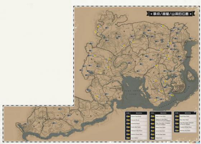Select icon beside Ridge View Cabin legend entry
The width and height of the screenshot is (201, 144).
(153, 124)
